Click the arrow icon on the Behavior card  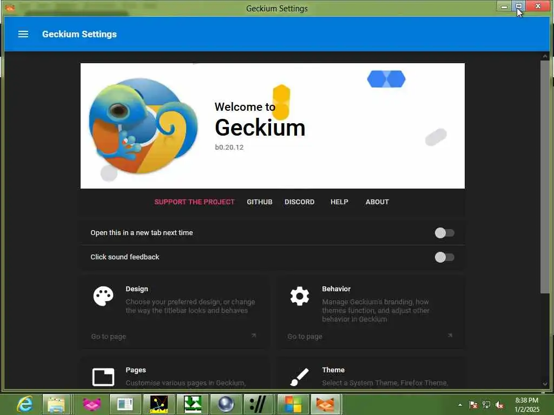450,335
